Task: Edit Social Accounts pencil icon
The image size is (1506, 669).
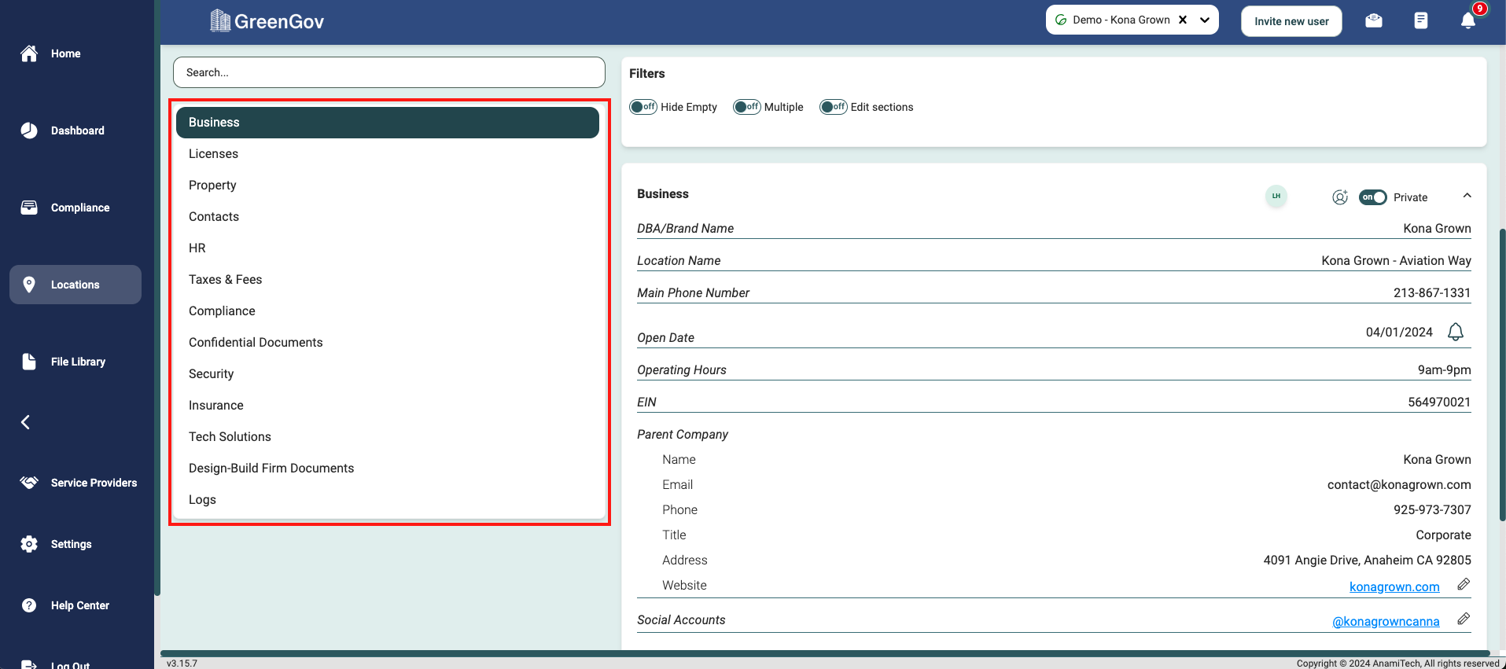Action: [x=1464, y=619]
